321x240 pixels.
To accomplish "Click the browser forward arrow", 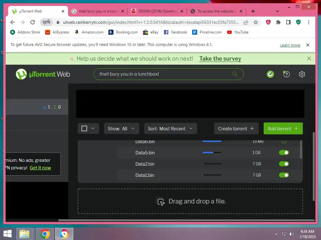I will 23,22.
